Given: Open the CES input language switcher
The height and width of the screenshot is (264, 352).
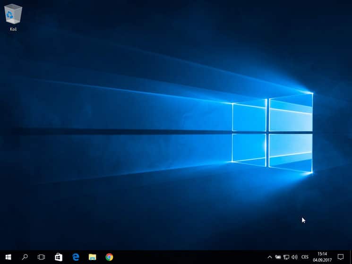Looking at the screenshot, I should pyautogui.click(x=305, y=257).
